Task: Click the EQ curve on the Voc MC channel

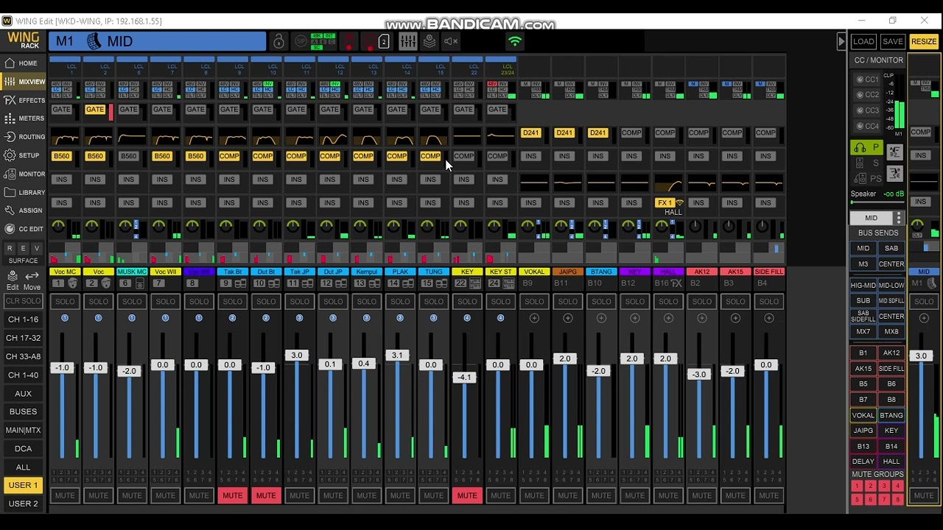Action: (x=65, y=136)
